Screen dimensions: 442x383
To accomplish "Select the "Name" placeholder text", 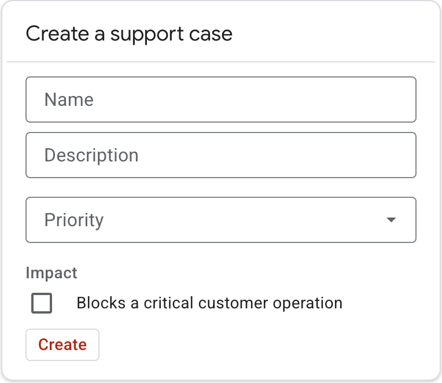I will click(69, 100).
